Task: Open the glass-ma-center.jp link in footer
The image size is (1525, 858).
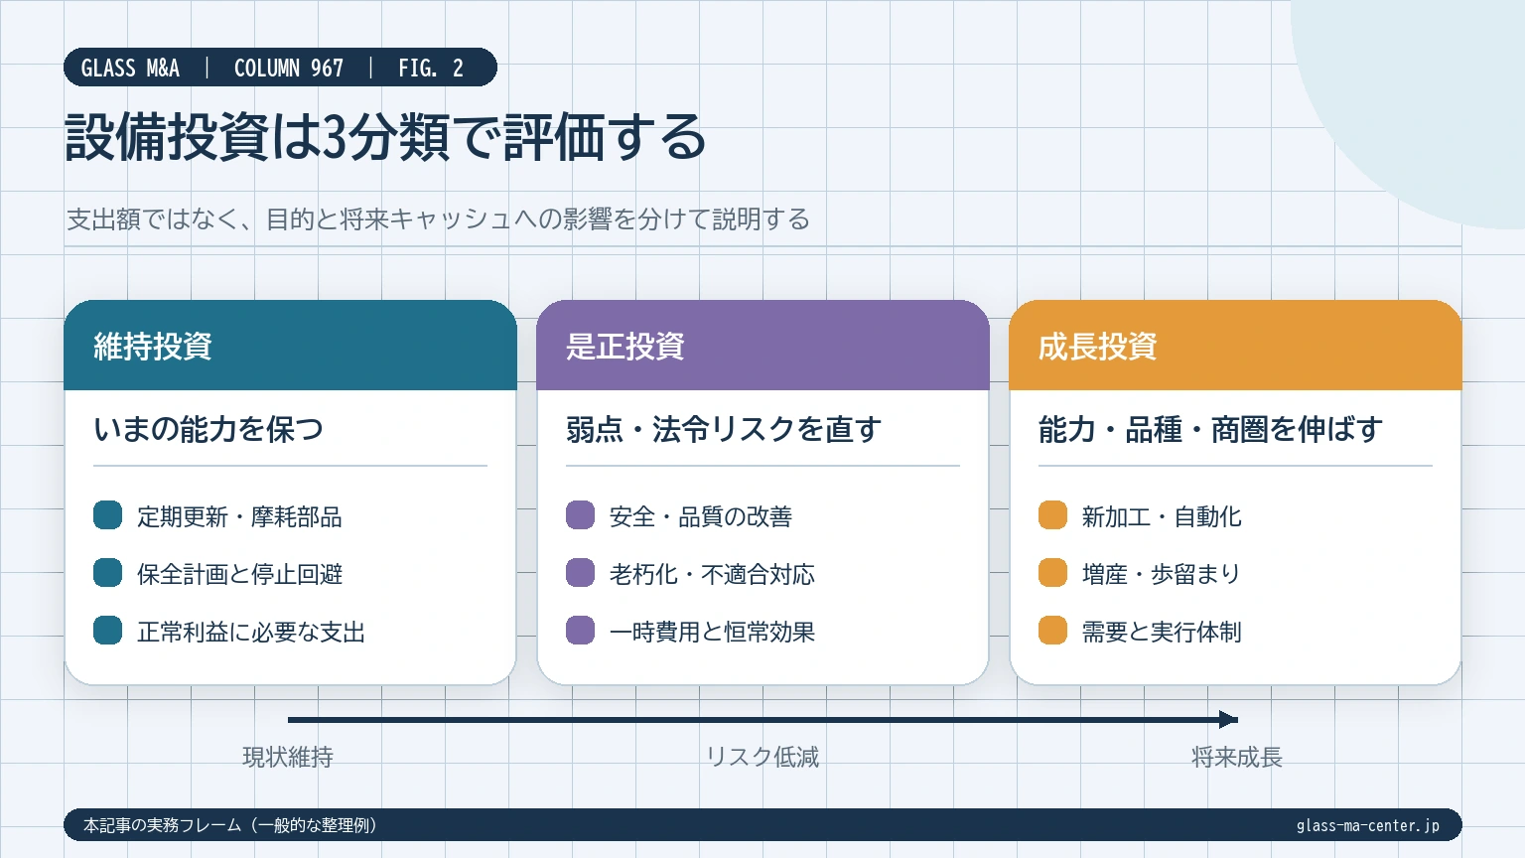Action: 1368,825
